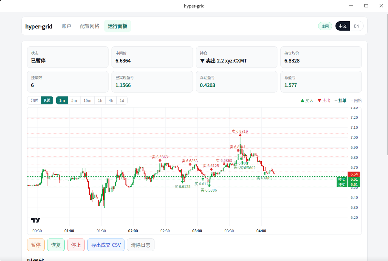Click the 7.00 price axis label
This screenshot has width=388, height=261.
(x=354, y=137)
